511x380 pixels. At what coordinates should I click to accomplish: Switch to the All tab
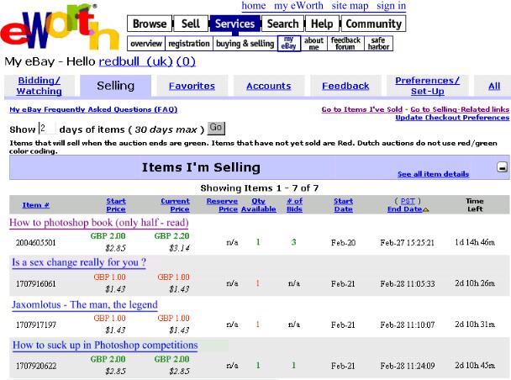[494, 86]
